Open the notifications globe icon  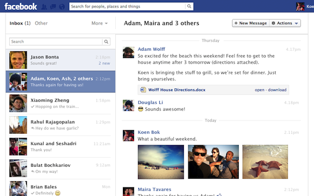coord(62,6)
